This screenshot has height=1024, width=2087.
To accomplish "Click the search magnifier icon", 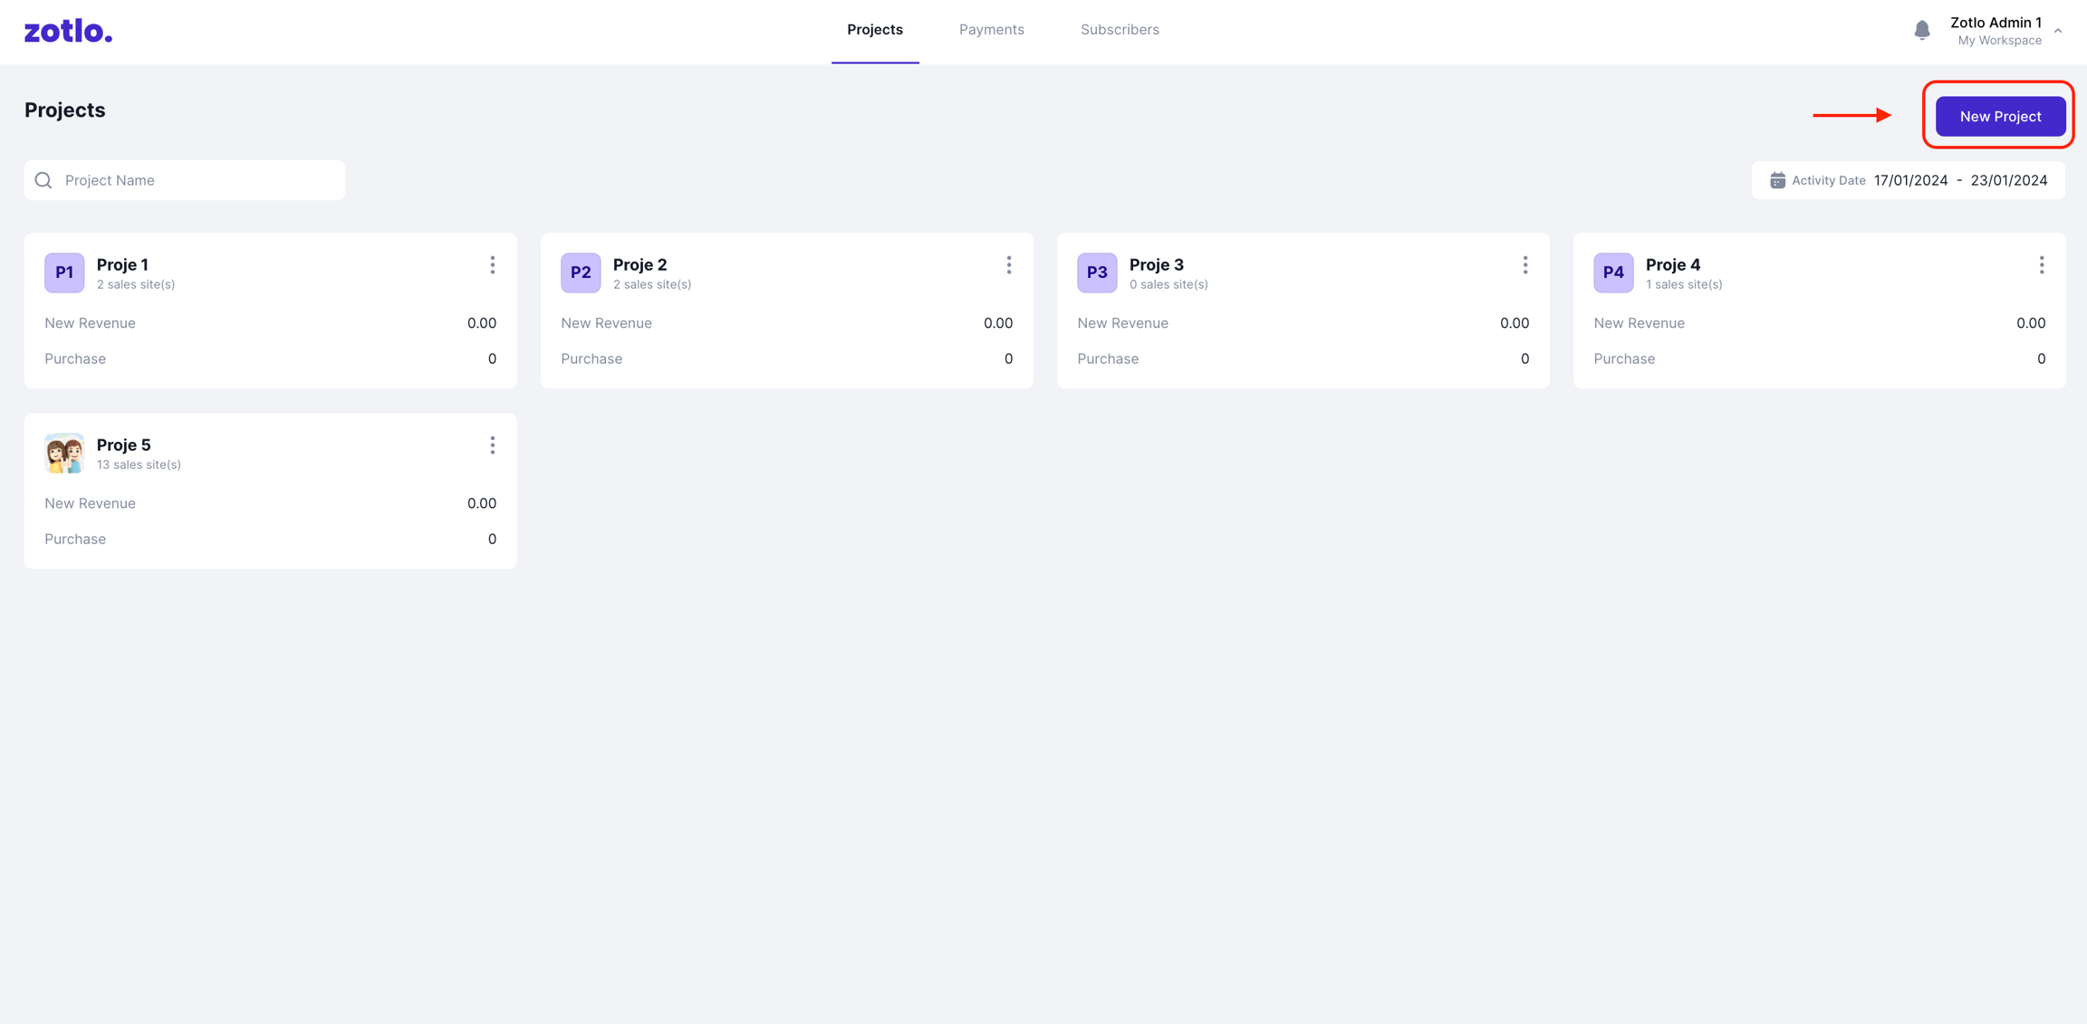I will pos(43,180).
